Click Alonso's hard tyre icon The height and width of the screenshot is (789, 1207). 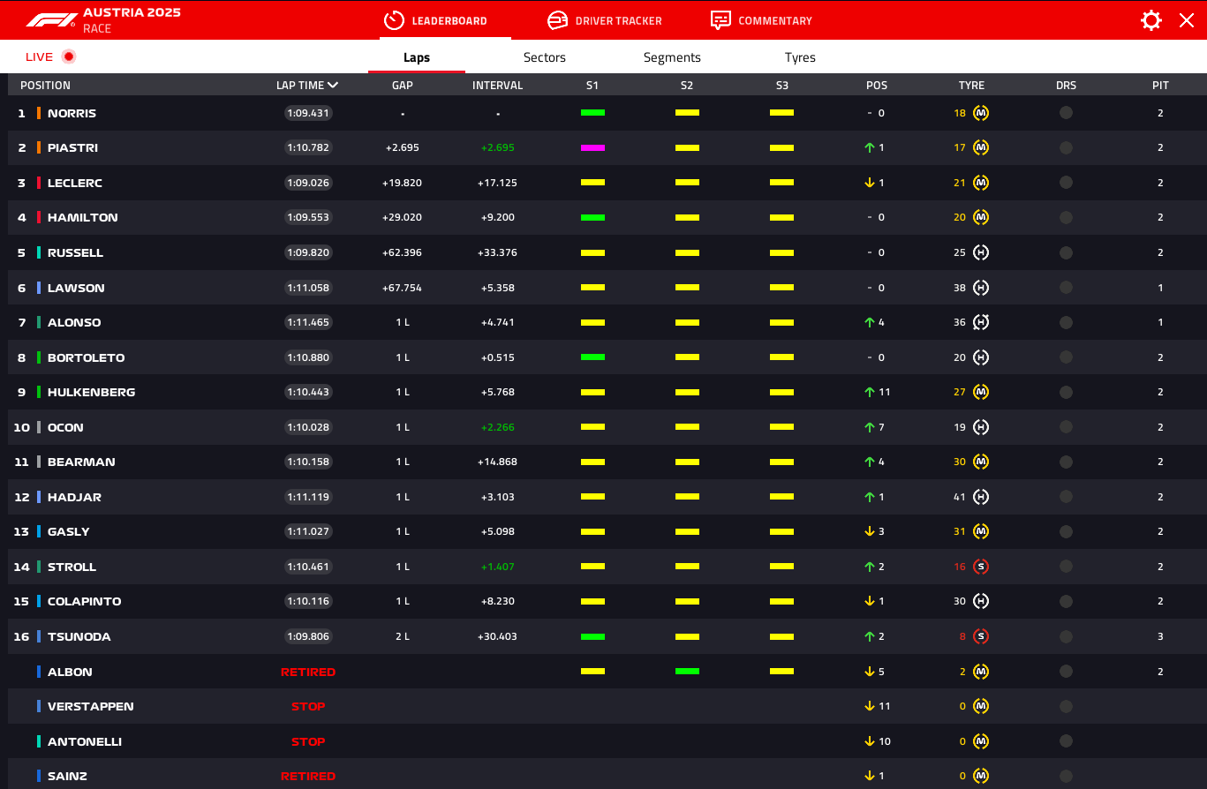pos(980,322)
